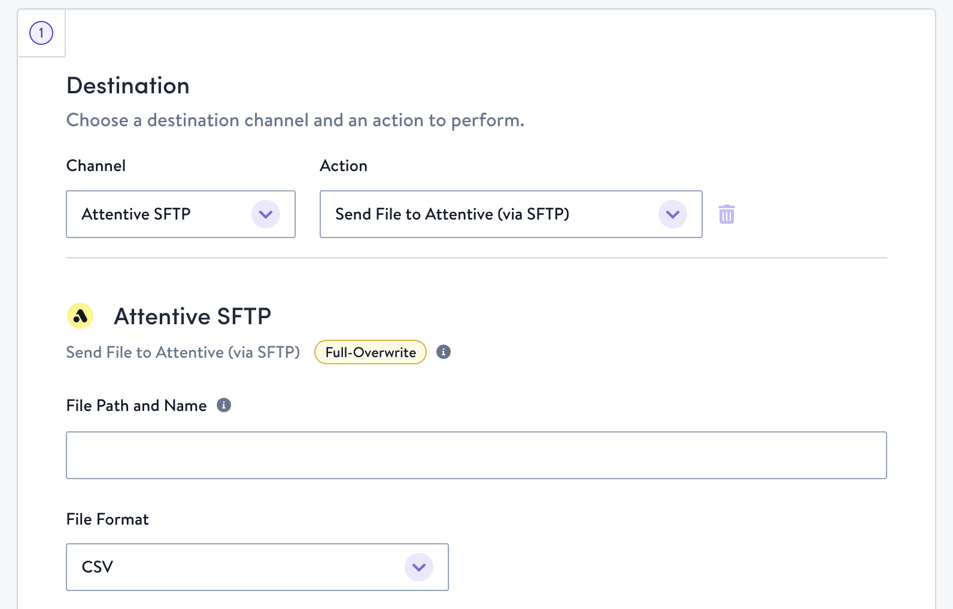Click the 'File Path and Name' label text
This screenshot has width=953, height=609.
coord(136,406)
